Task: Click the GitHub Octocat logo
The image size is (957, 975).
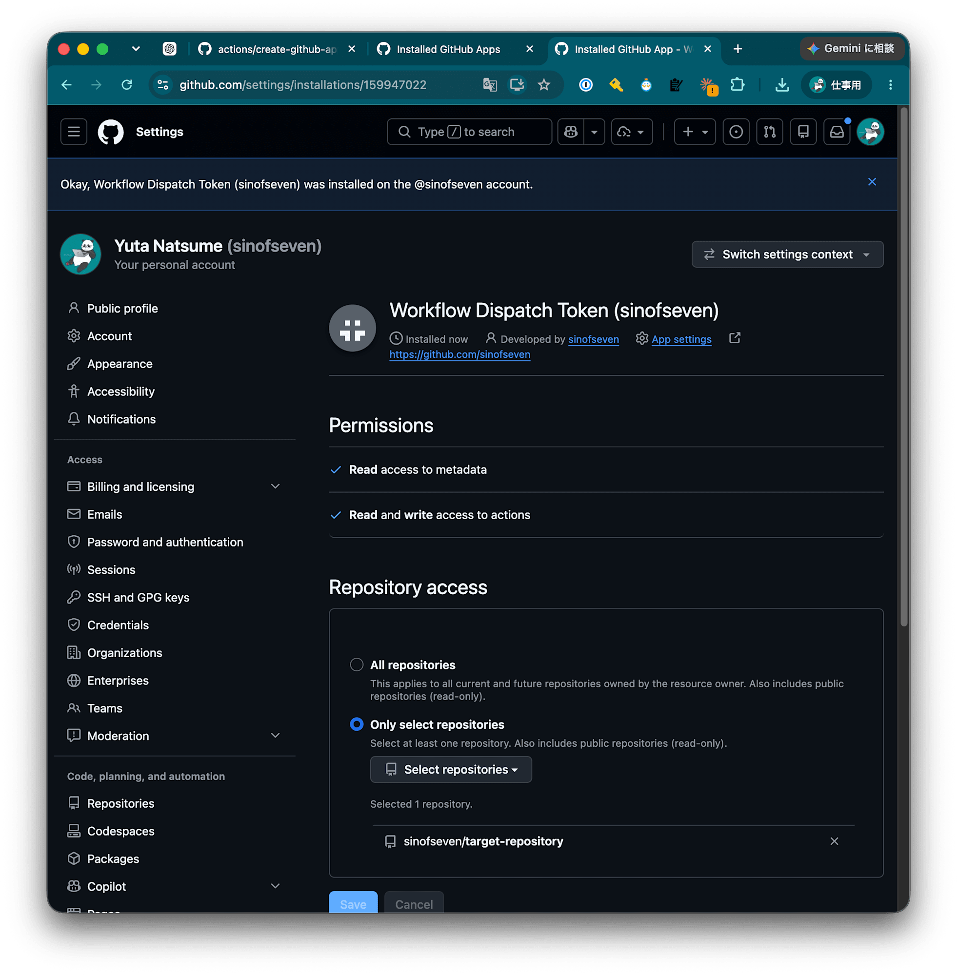Action: pos(111,132)
